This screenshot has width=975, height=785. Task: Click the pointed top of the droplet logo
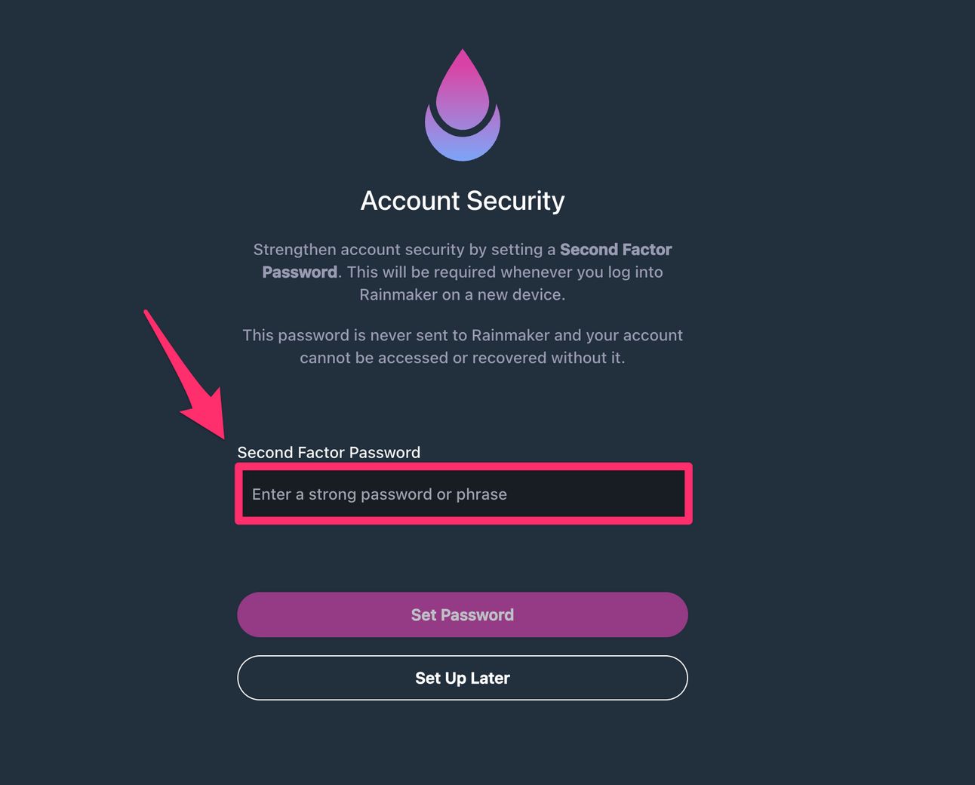(x=463, y=57)
